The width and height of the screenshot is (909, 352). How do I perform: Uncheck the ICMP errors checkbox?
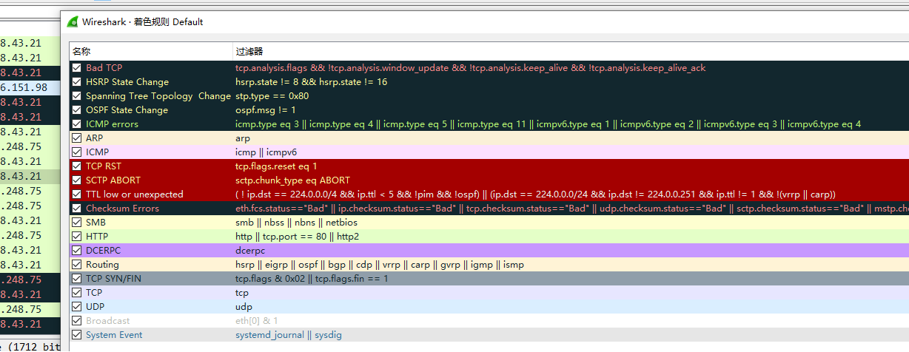76,124
